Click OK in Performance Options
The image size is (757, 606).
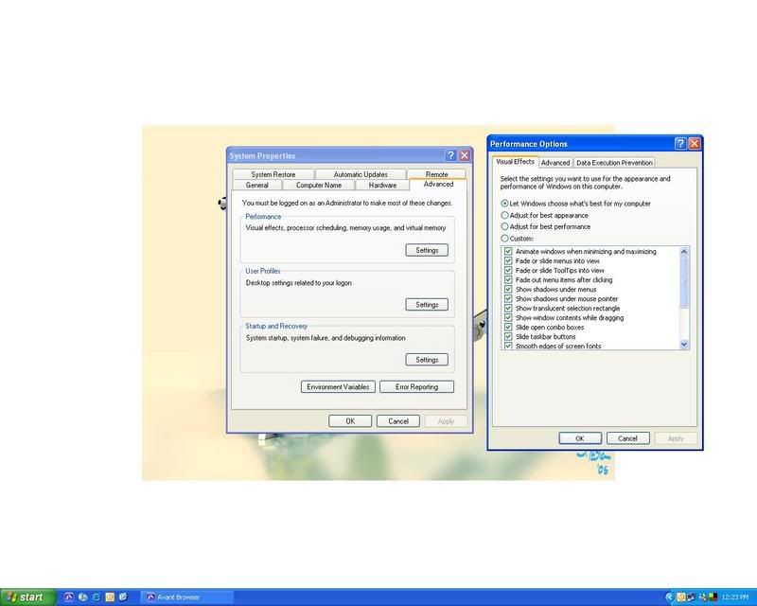coord(580,438)
